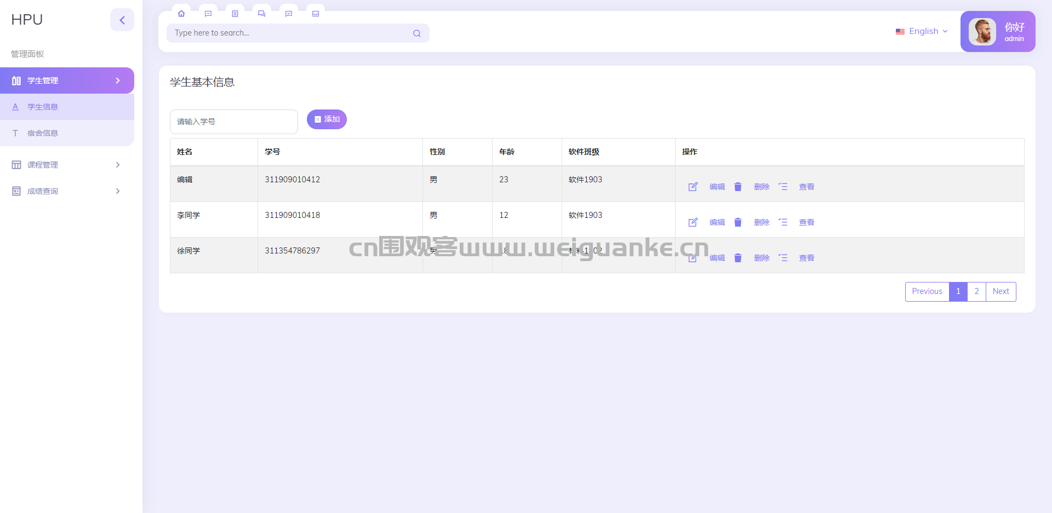Image resolution: width=1052 pixels, height=513 pixels.
Task: Click edit pencil icon for 311909010412
Action: point(693,187)
